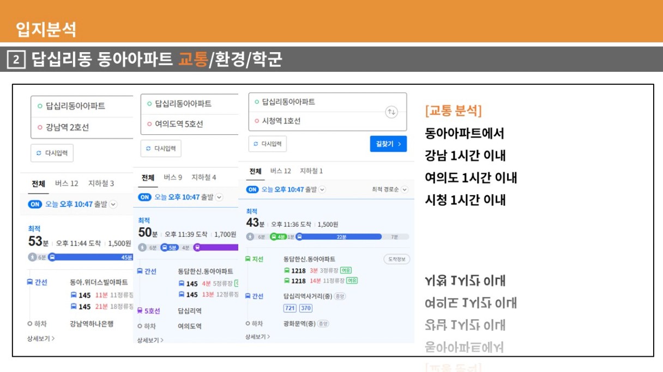
Task: Click the blue 길찾기 button
Action: [x=388, y=144]
